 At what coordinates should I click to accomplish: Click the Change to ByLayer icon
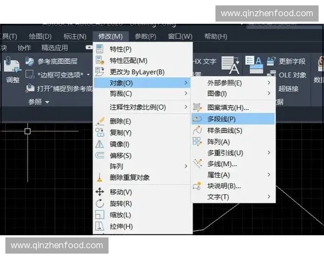coord(99,72)
